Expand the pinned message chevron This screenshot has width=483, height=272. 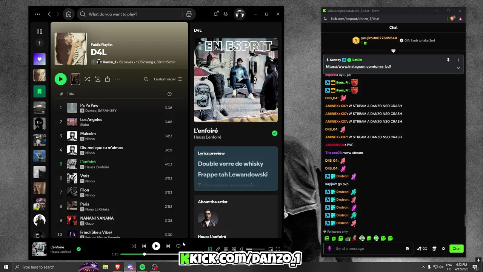point(458,68)
